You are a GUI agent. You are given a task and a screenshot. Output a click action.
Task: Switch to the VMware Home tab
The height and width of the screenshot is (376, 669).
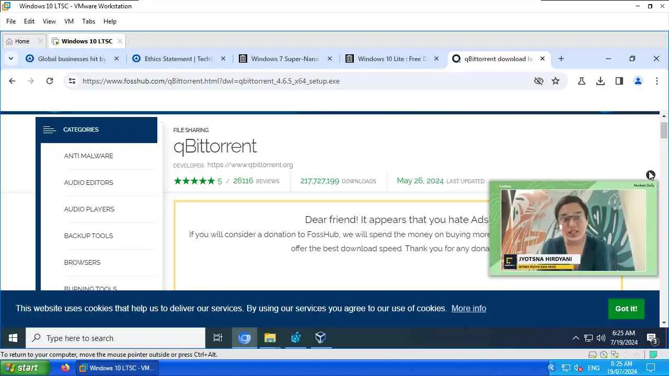(x=22, y=41)
